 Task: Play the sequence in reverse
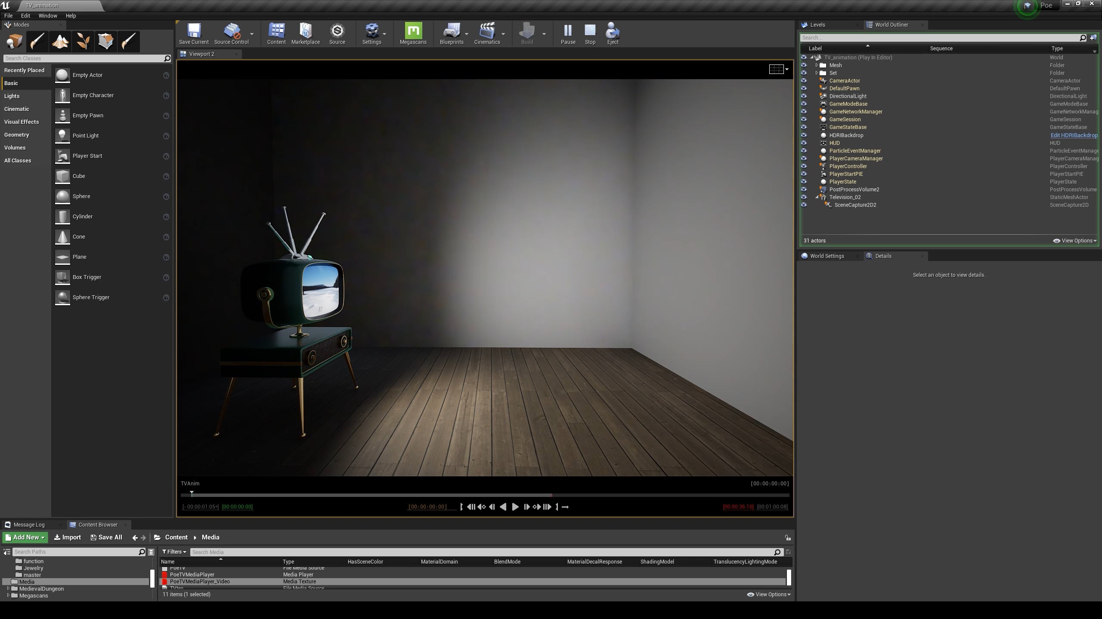(503, 507)
